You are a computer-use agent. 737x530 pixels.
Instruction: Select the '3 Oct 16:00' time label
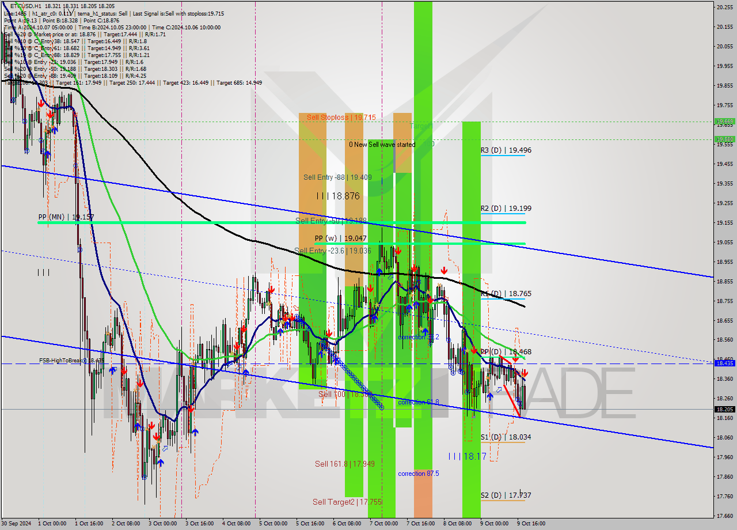199,524
